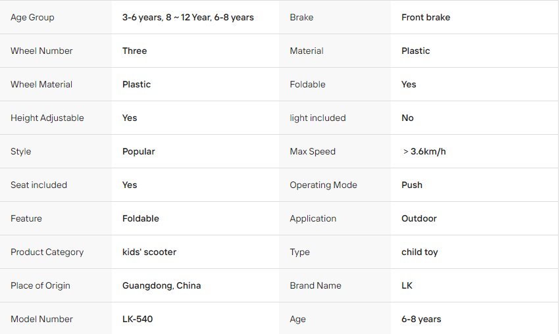This screenshot has height=334, width=560.
Task: Select the '6-8 years' Age value
Action: tap(421, 319)
